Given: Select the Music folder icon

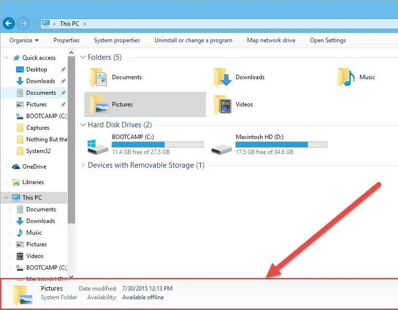Looking at the screenshot, I should (346, 77).
